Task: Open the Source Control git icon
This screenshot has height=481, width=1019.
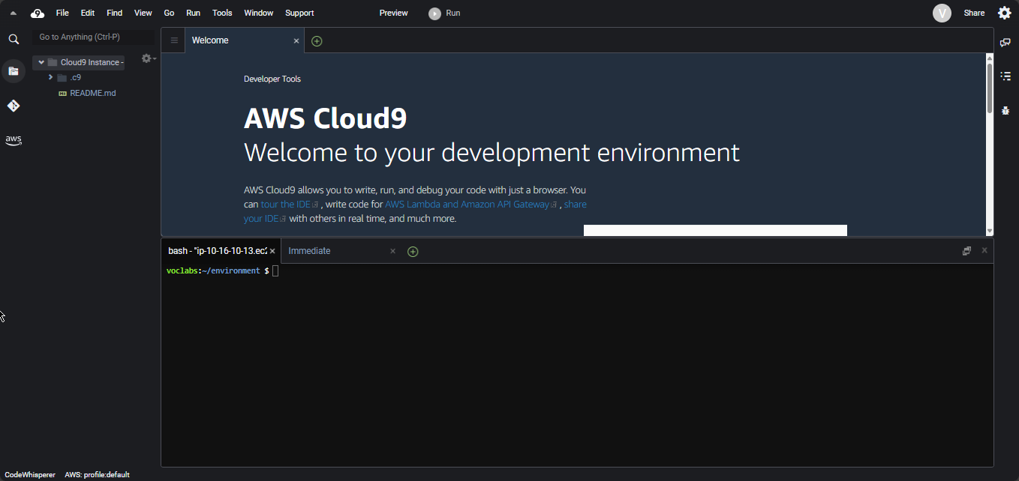Action: coord(14,106)
